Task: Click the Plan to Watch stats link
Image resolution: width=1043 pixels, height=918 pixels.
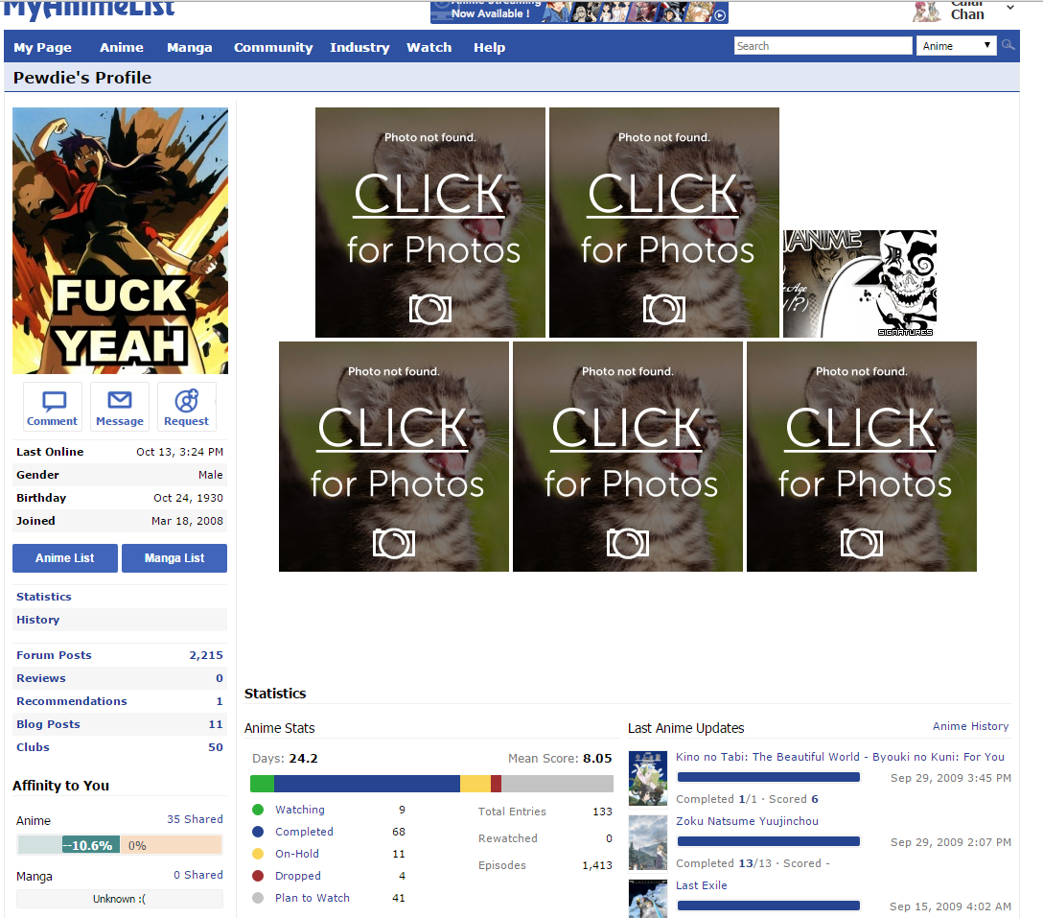Action: click(x=313, y=898)
